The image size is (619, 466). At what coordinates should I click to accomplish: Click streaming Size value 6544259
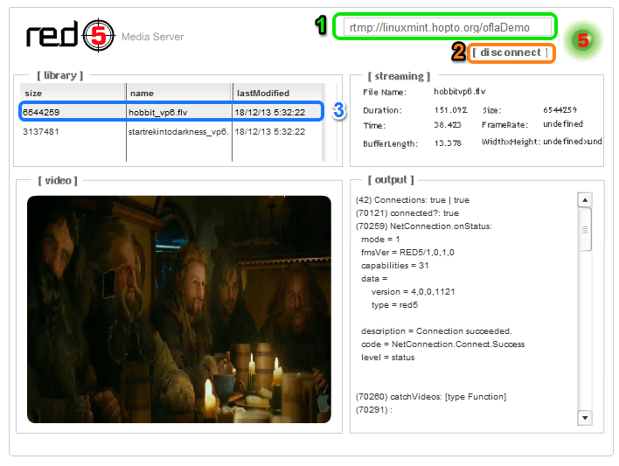[560, 110]
